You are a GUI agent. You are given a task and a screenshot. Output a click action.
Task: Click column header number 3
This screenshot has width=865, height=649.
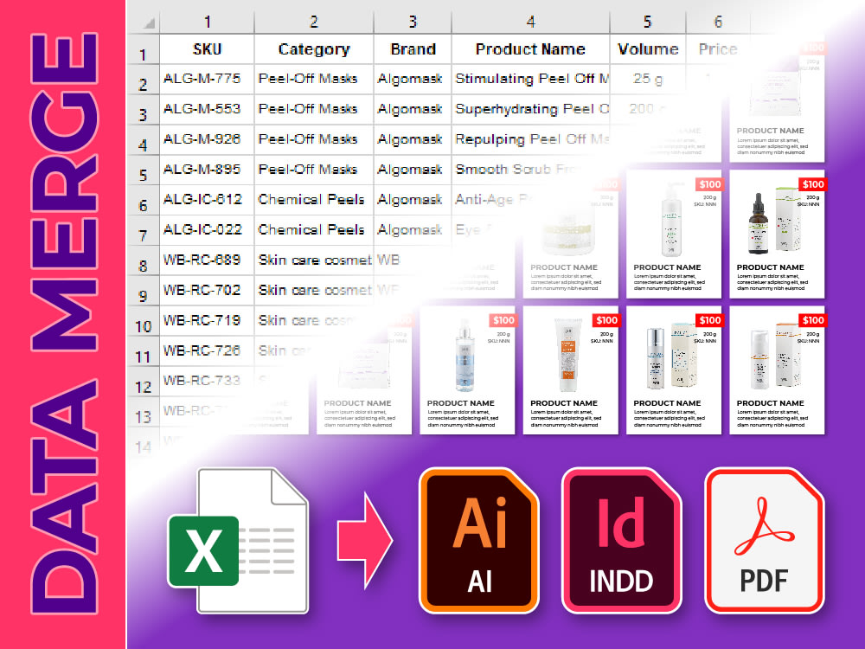click(413, 20)
